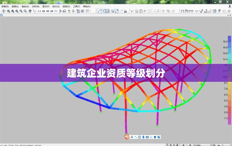Click the paste clipboard icon

pyautogui.click(x=141, y=11)
